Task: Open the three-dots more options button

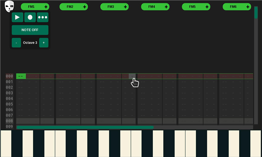Action: [43, 17]
